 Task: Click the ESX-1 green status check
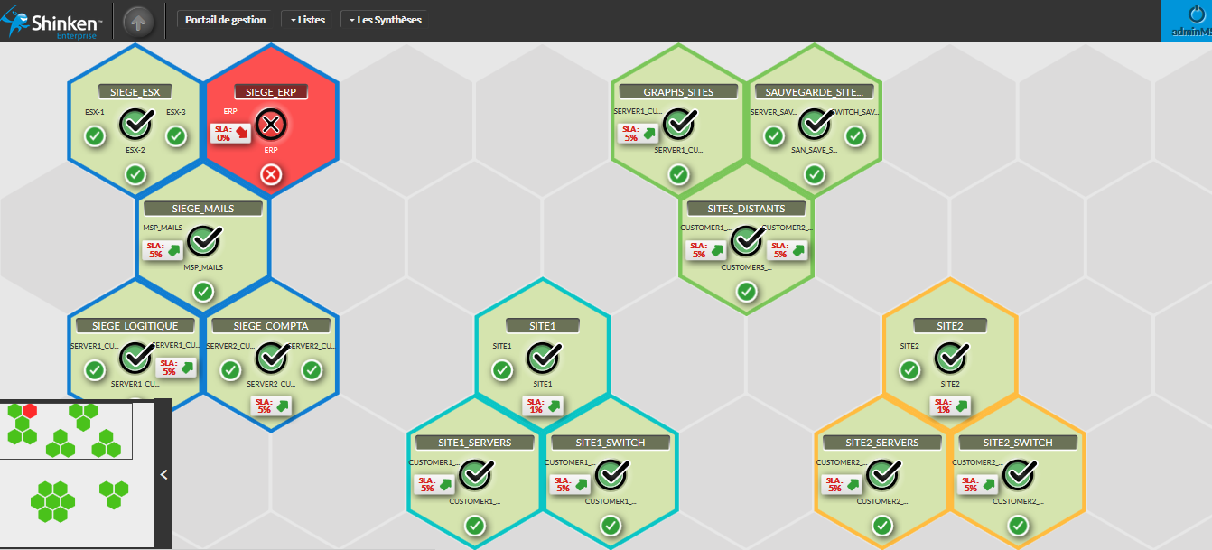[95, 136]
